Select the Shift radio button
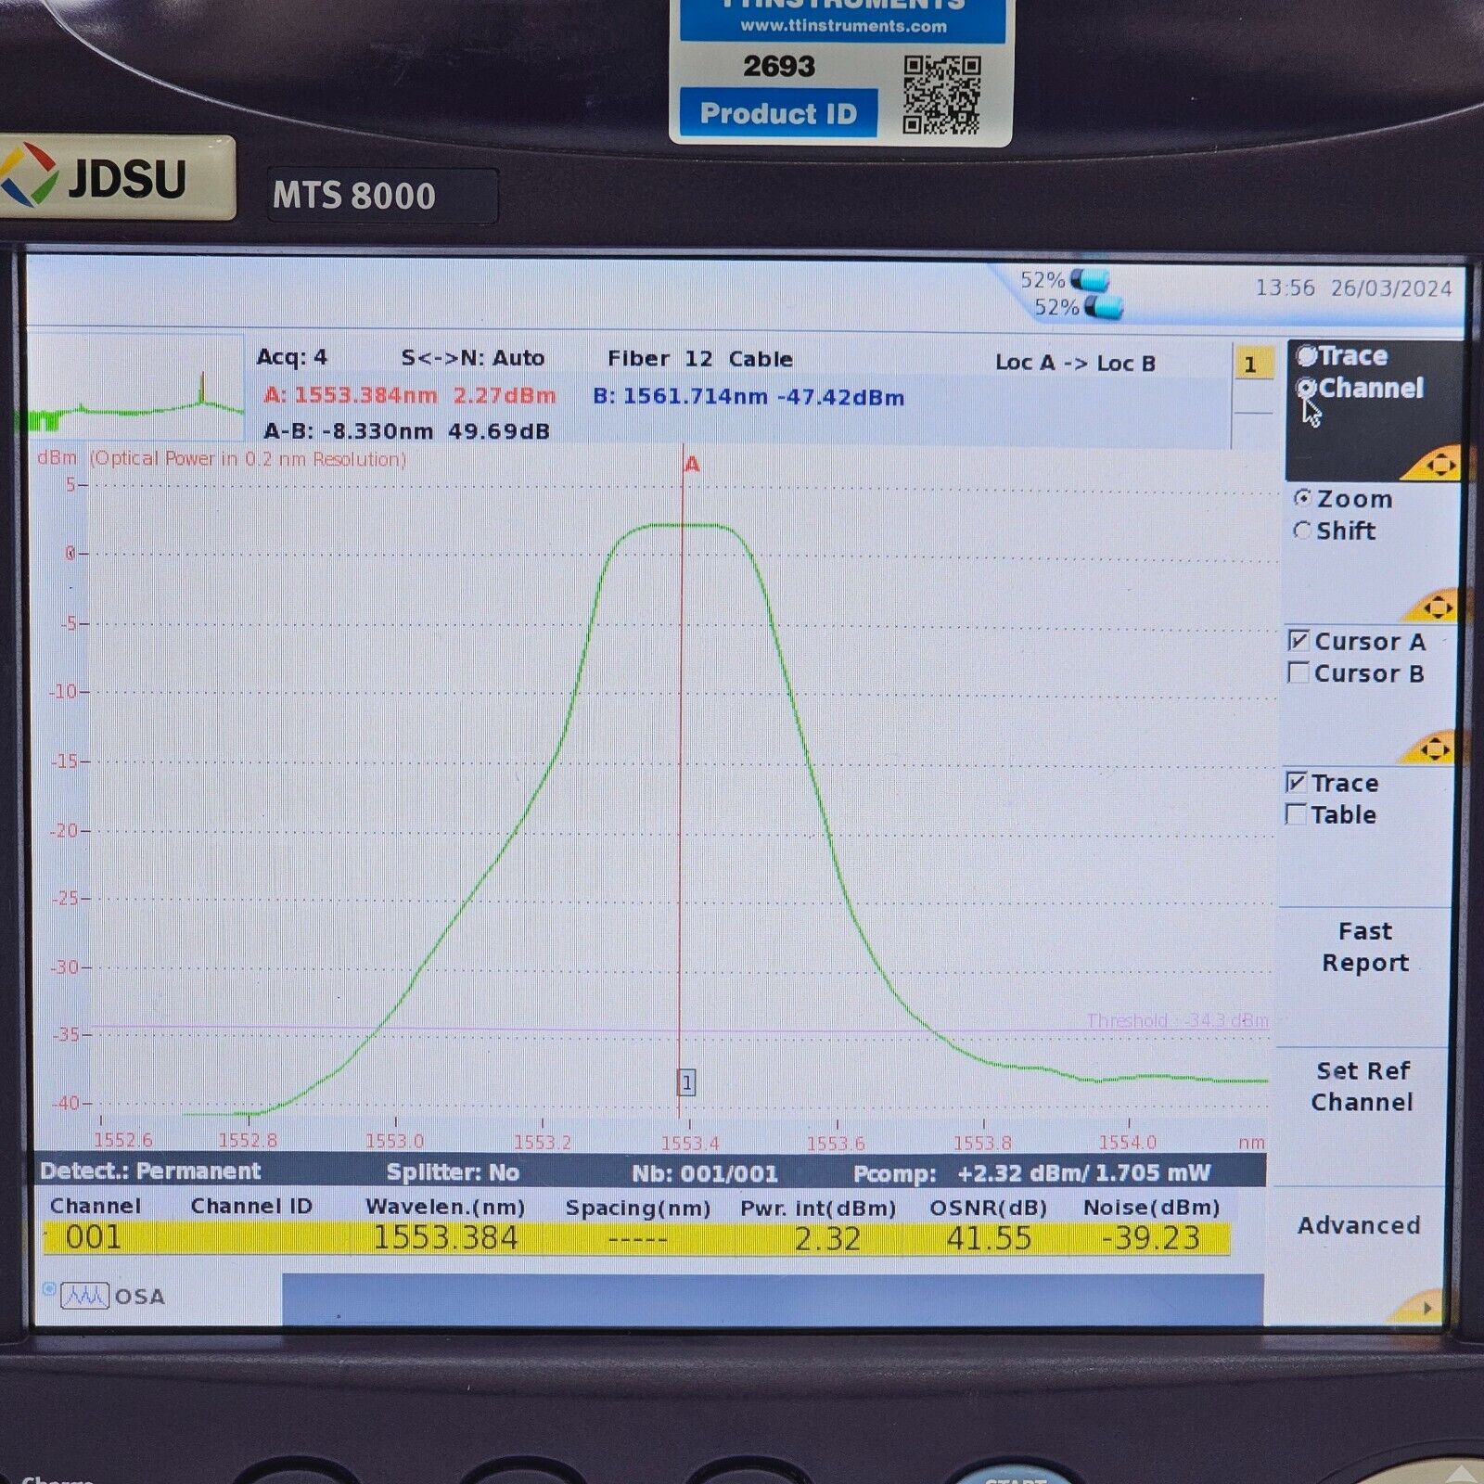The width and height of the screenshot is (1484, 1484). (x=1302, y=531)
